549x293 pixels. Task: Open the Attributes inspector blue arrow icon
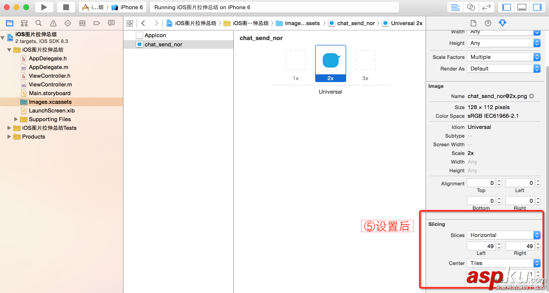(x=503, y=23)
